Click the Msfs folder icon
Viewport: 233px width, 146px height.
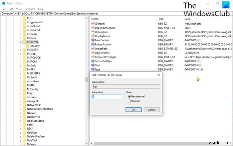point(24,18)
